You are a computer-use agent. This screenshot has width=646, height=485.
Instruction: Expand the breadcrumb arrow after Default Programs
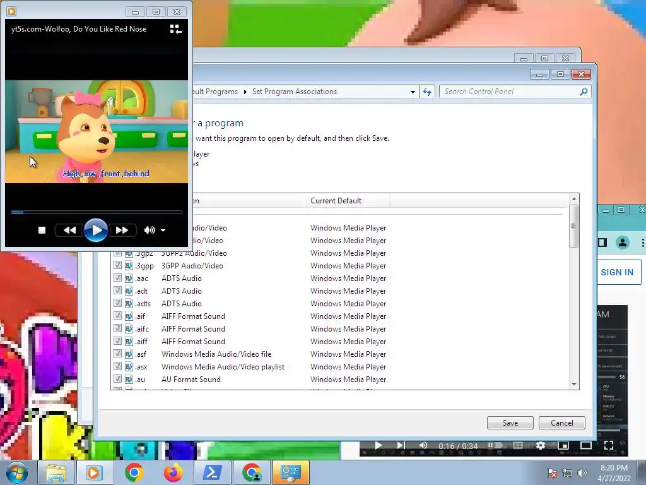click(245, 92)
